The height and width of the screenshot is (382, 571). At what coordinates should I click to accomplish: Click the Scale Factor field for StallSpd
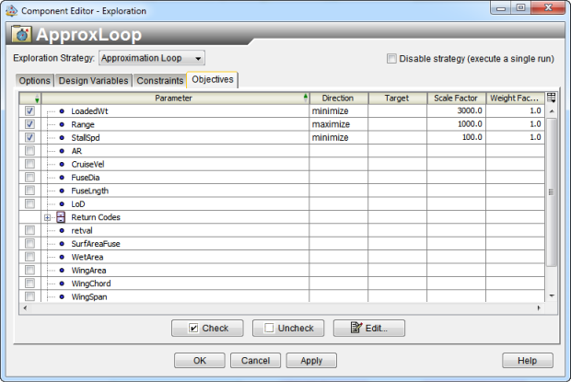(x=456, y=137)
